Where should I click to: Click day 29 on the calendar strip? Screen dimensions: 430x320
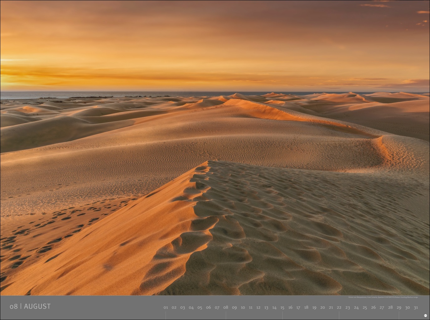click(399, 308)
